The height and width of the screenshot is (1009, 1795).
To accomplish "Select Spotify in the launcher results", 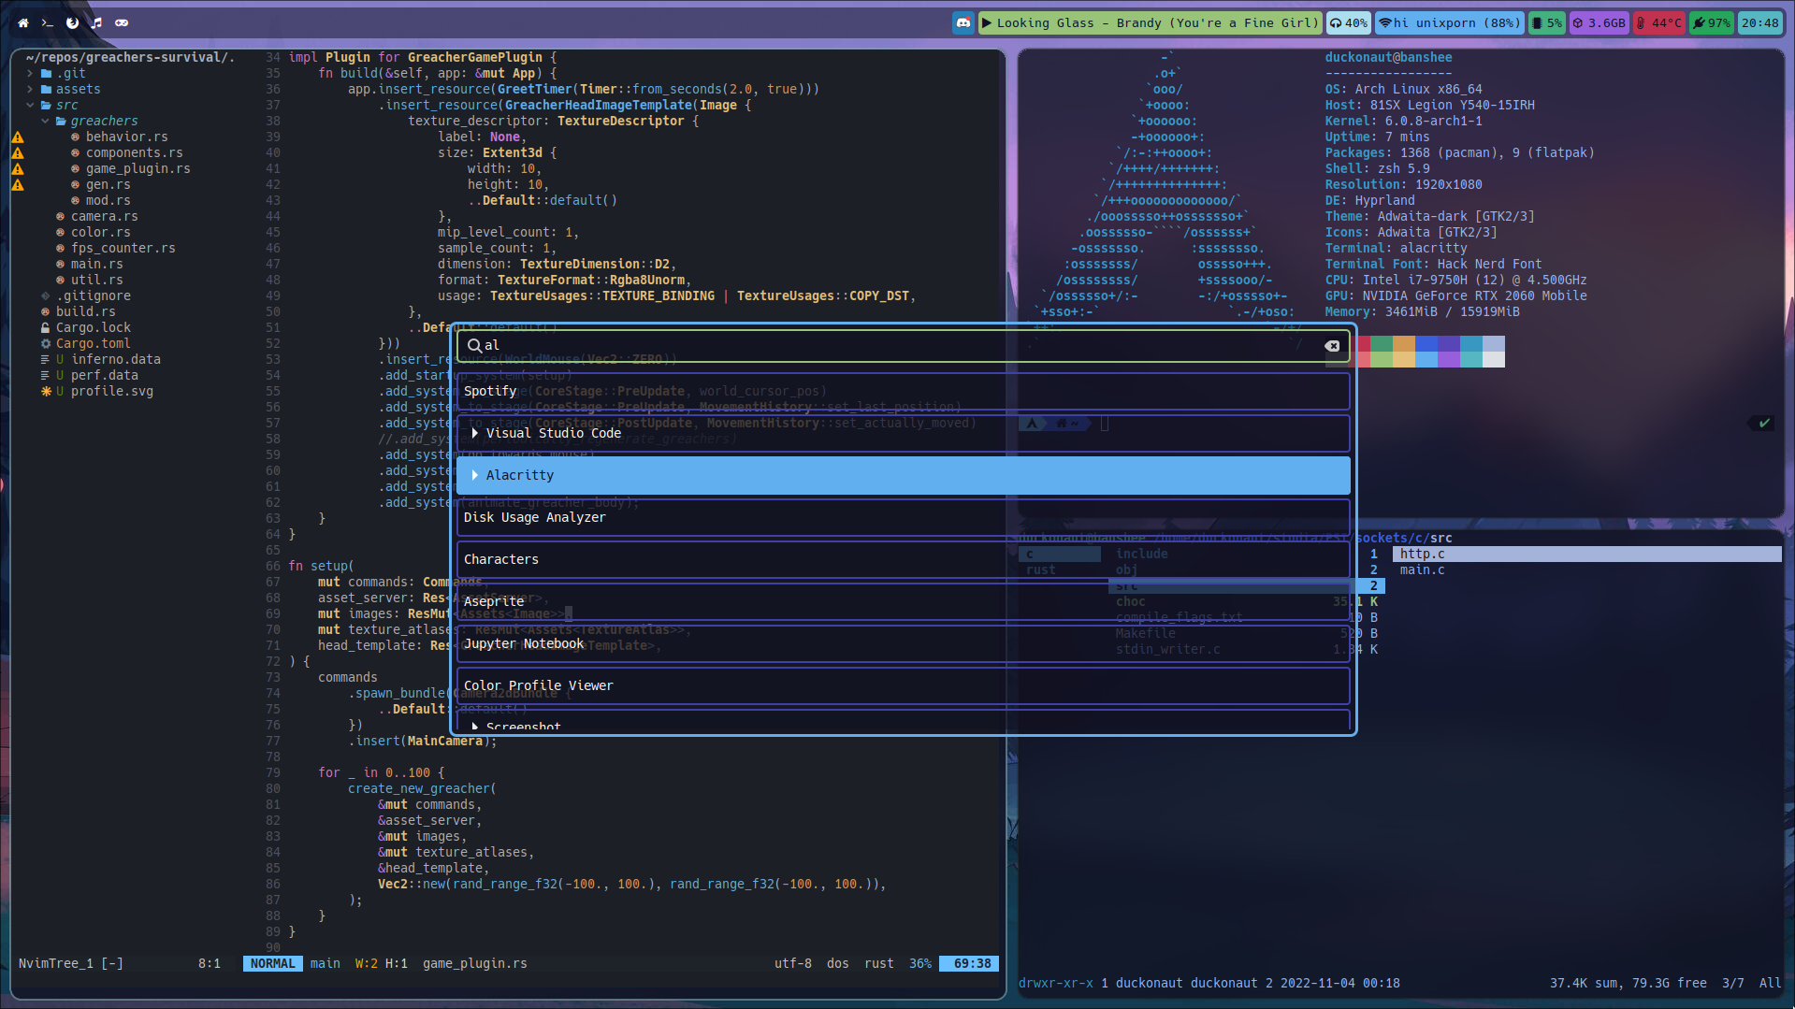I will pos(904,391).
